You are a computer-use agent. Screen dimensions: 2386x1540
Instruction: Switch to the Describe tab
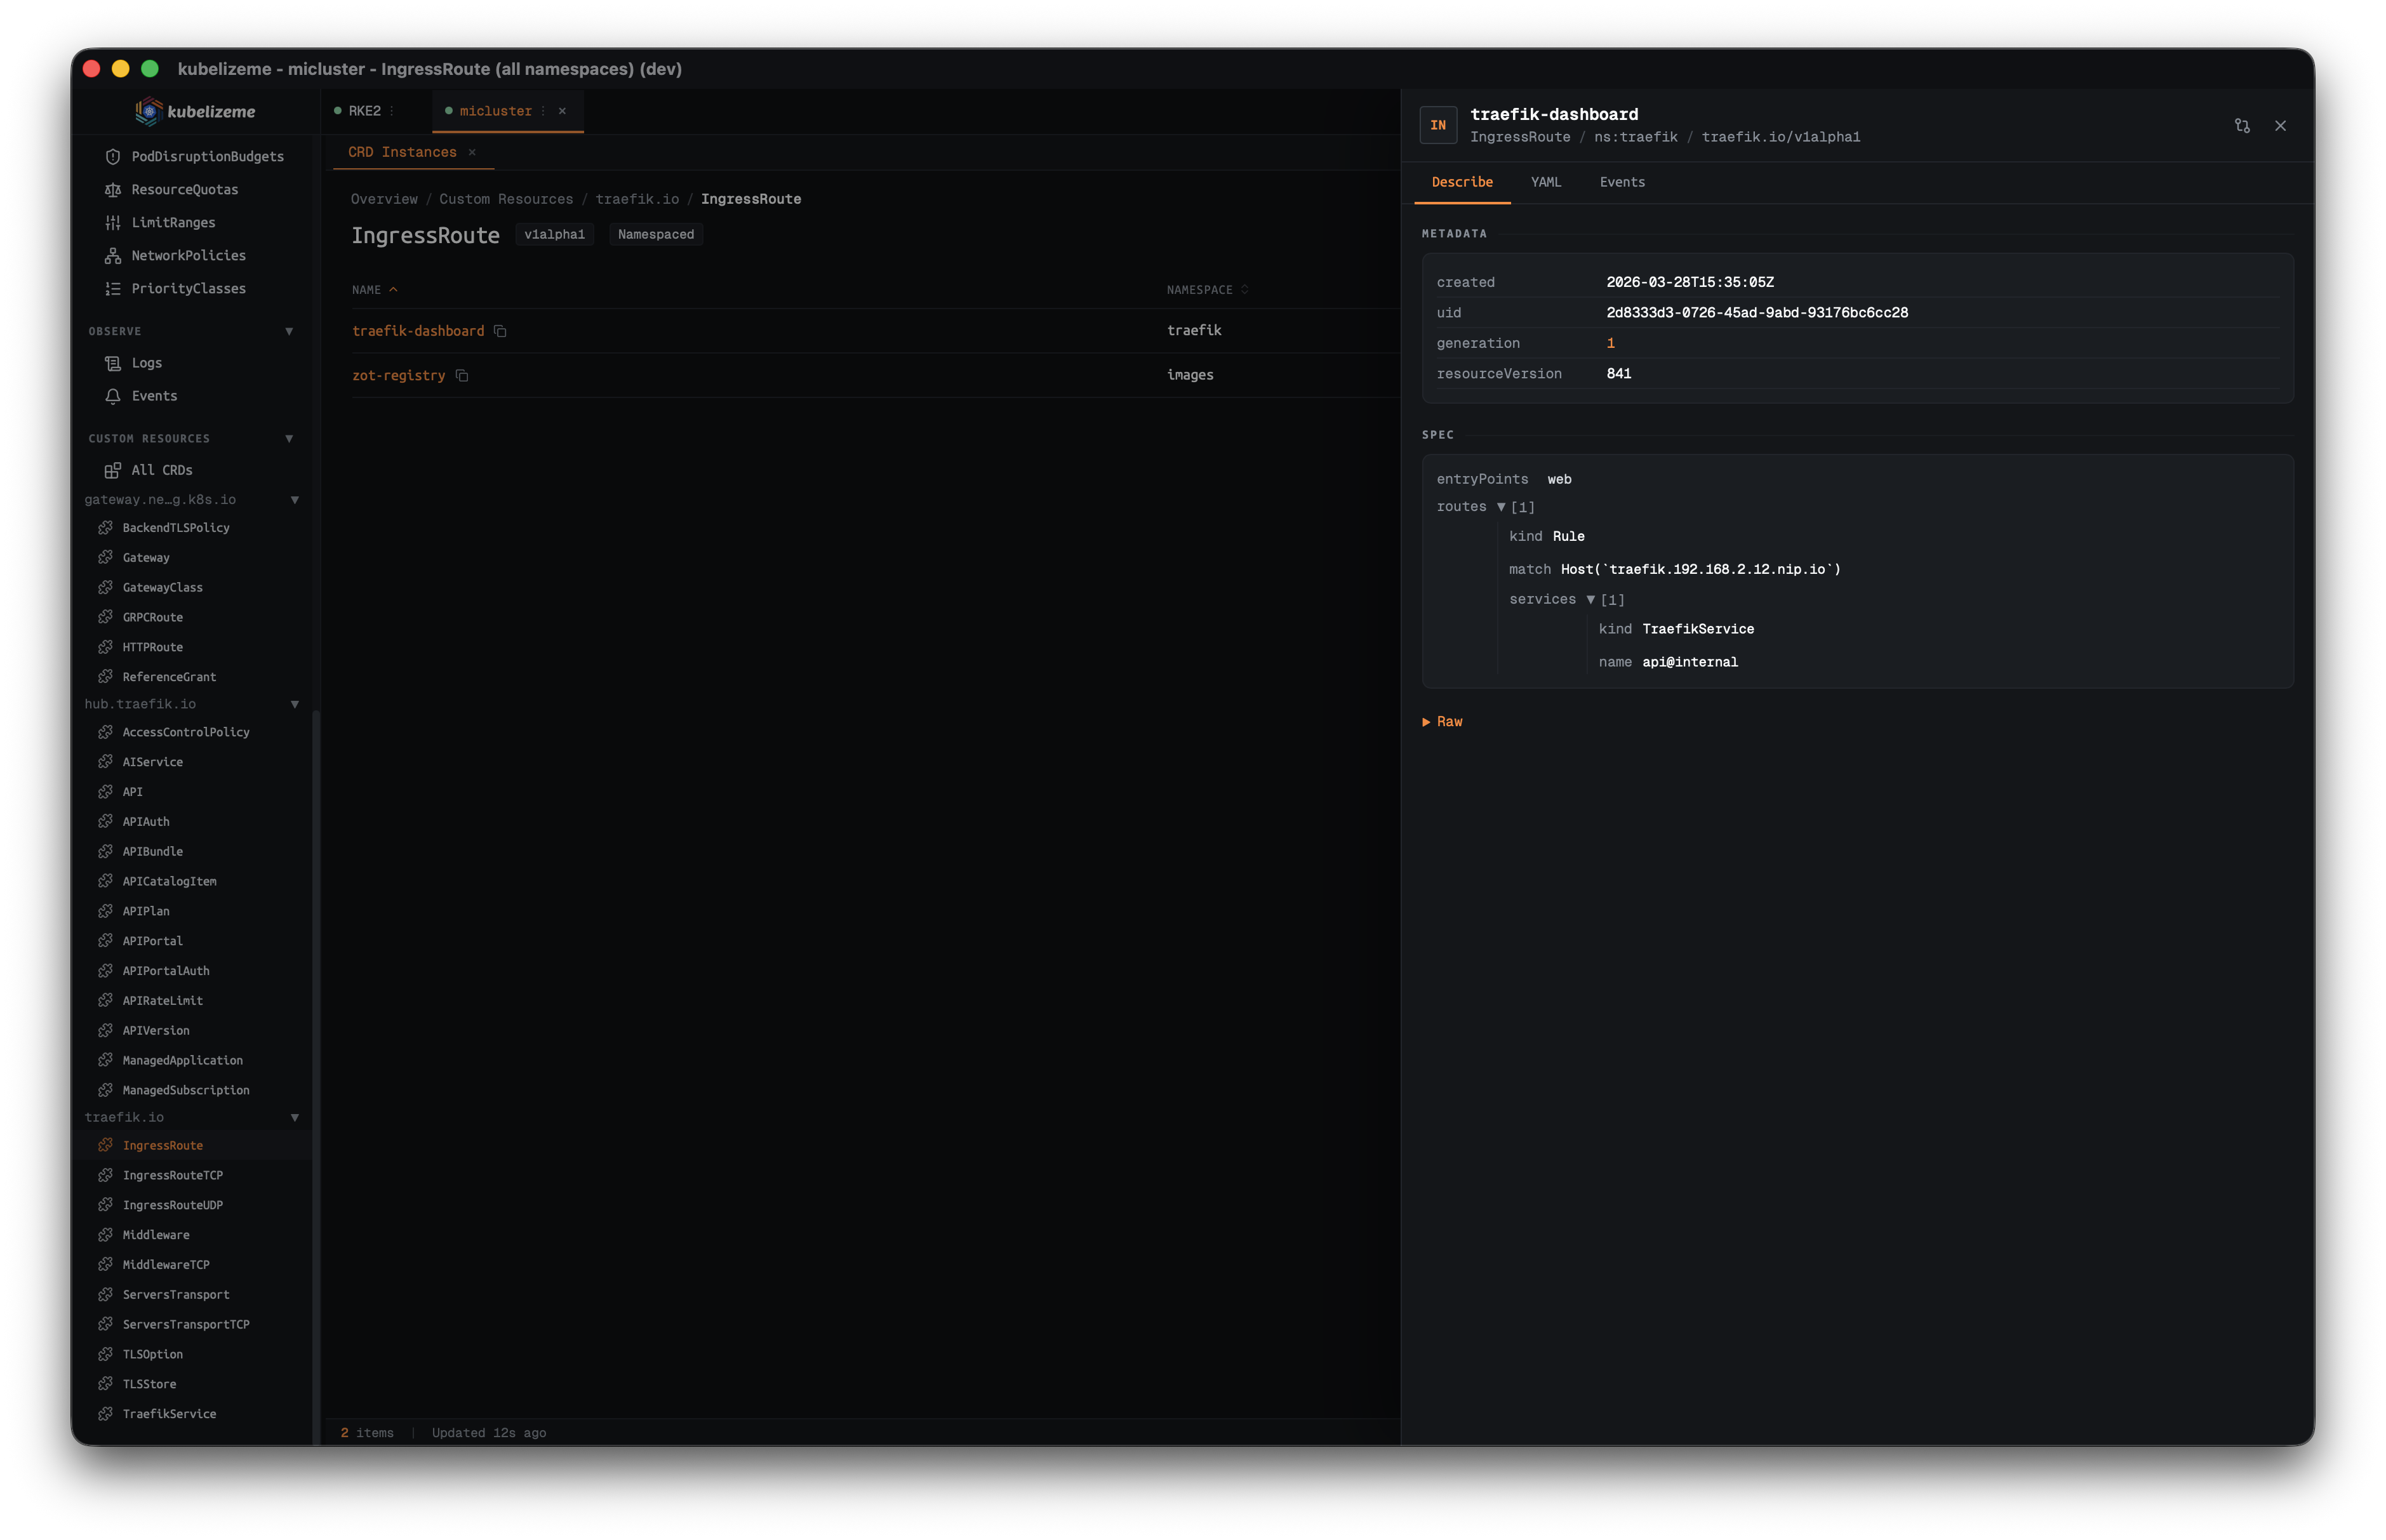[x=1462, y=182]
